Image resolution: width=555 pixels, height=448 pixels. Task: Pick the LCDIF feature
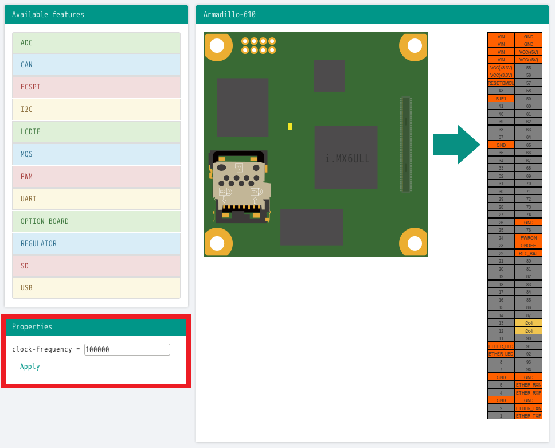96,132
